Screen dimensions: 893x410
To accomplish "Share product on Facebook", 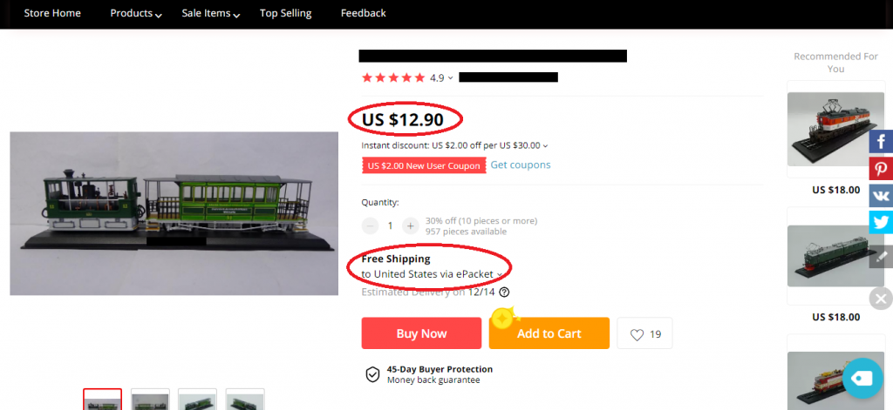I will (881, 142).
